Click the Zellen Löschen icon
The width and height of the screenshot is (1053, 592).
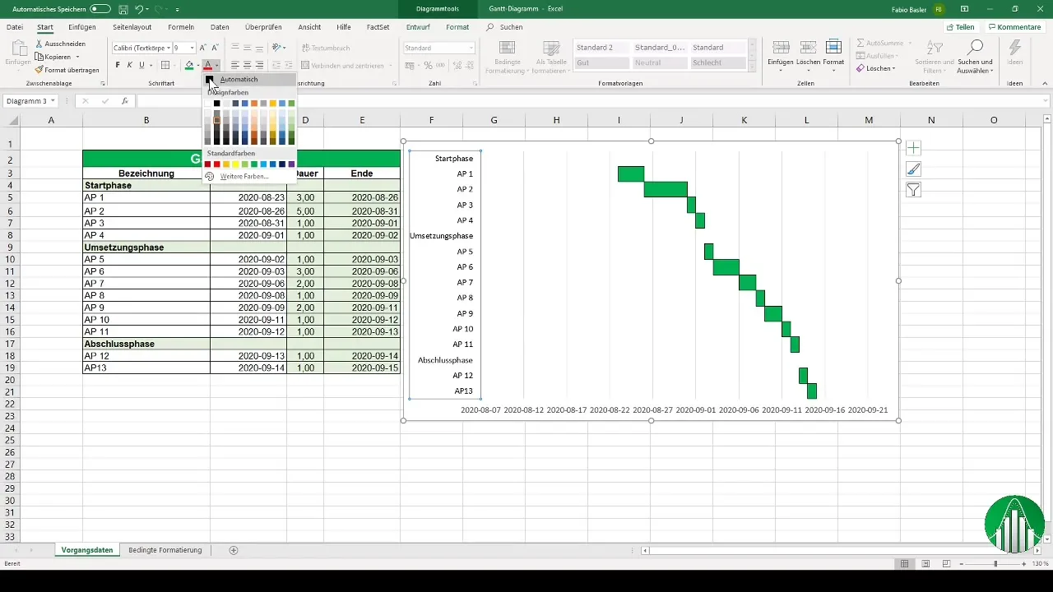pos(807,47)
